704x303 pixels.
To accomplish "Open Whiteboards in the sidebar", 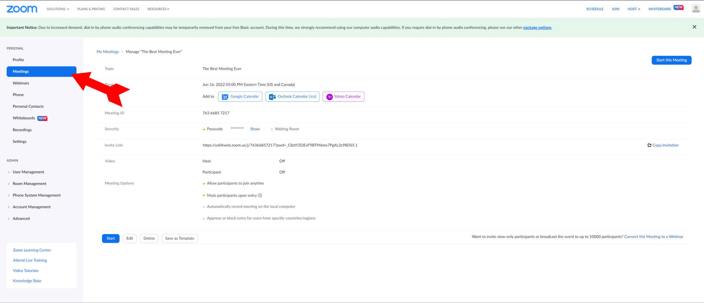I will click(x=24, y=118).
